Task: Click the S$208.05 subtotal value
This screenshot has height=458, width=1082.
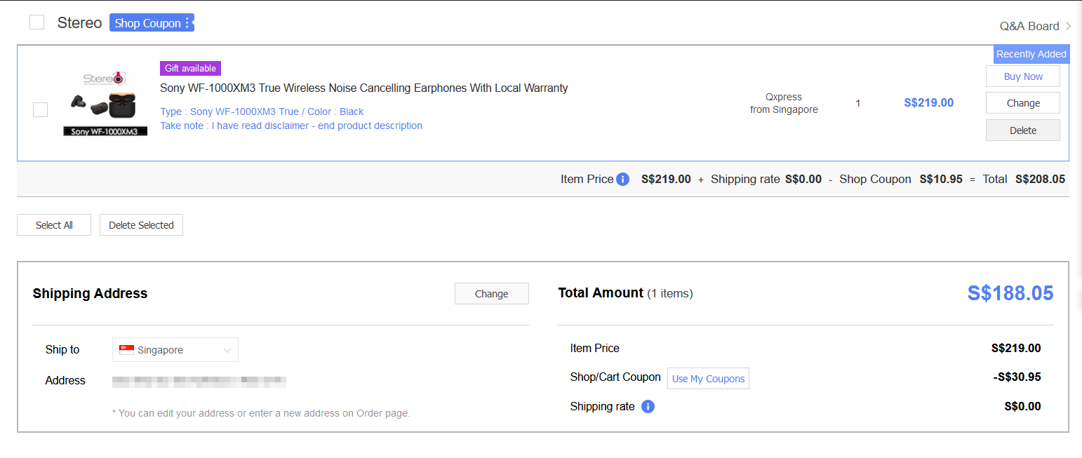Action: [x=1040, y=179]
